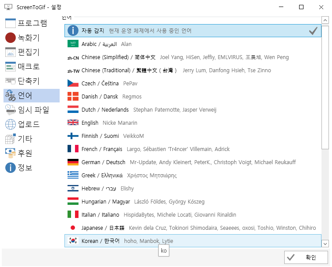332x267 pixels.
Task: Click the 편집기 picture icon
Action: (11, 52)
